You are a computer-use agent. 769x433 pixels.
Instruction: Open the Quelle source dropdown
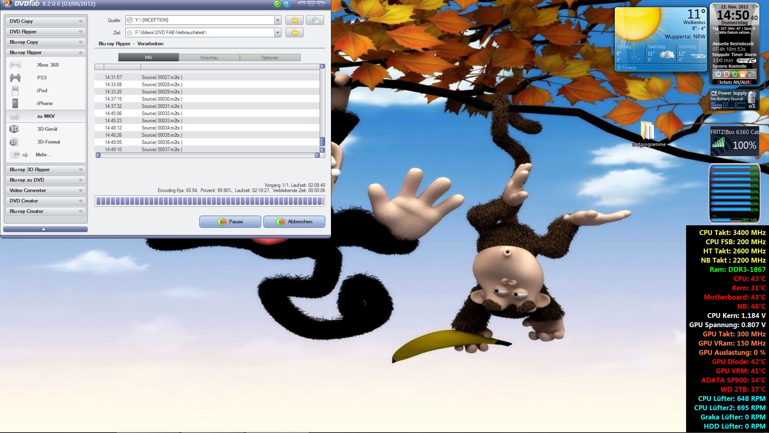coord(278,20)
